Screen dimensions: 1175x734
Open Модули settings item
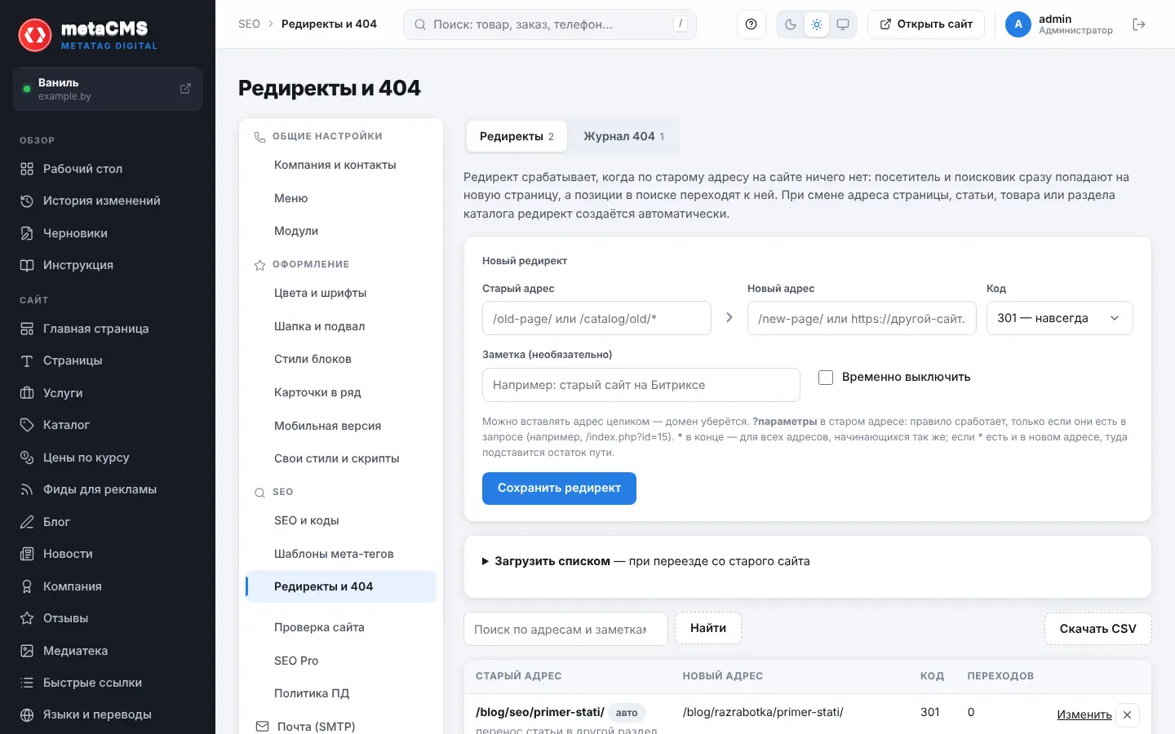341,231
